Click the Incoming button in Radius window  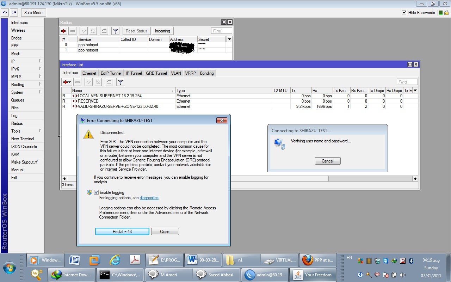pyautogui.click(x=162, y=31)
